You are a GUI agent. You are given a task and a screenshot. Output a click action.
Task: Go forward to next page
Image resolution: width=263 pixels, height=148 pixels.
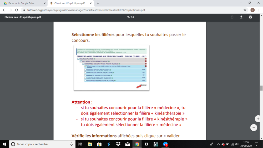click(11, 10)
